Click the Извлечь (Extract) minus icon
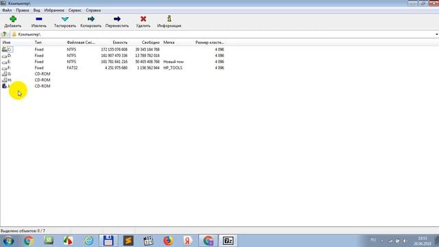 (39, 19)
